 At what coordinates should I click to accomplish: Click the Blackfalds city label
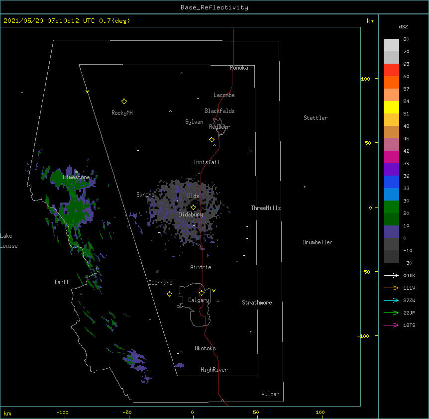click(219, 111)
